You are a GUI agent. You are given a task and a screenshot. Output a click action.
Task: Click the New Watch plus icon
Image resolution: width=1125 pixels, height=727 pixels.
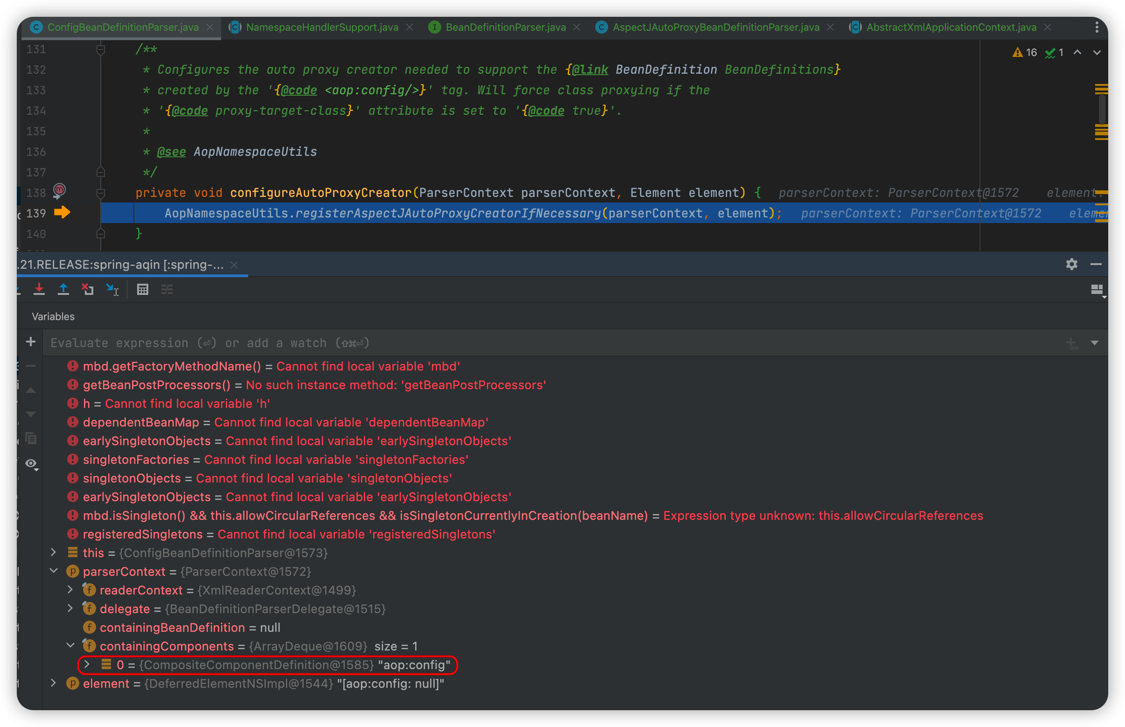tap(31, 342)
